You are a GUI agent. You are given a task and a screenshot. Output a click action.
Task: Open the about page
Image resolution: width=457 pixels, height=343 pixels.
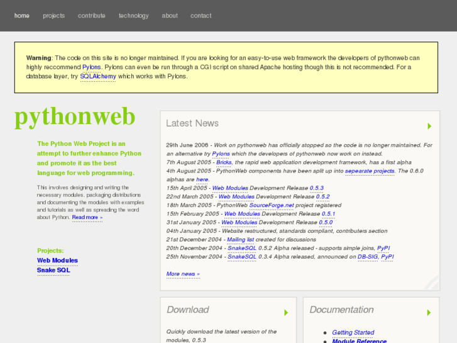170,16
